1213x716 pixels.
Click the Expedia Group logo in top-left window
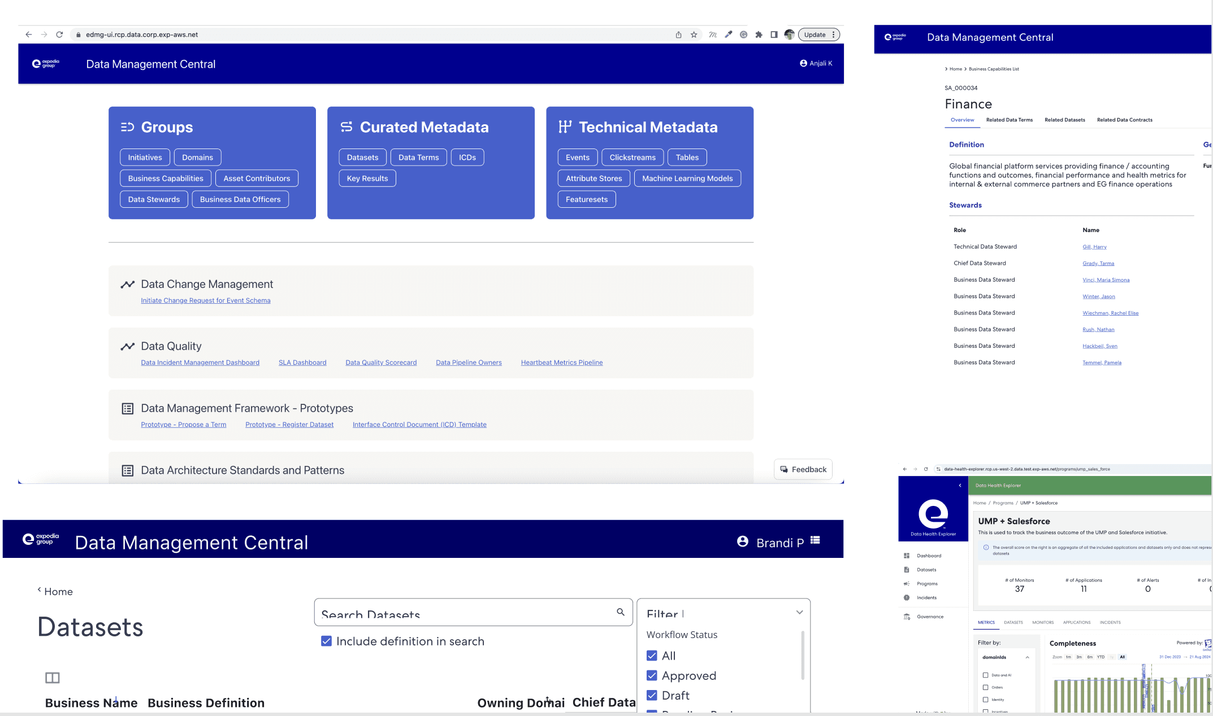click(46, 64)
